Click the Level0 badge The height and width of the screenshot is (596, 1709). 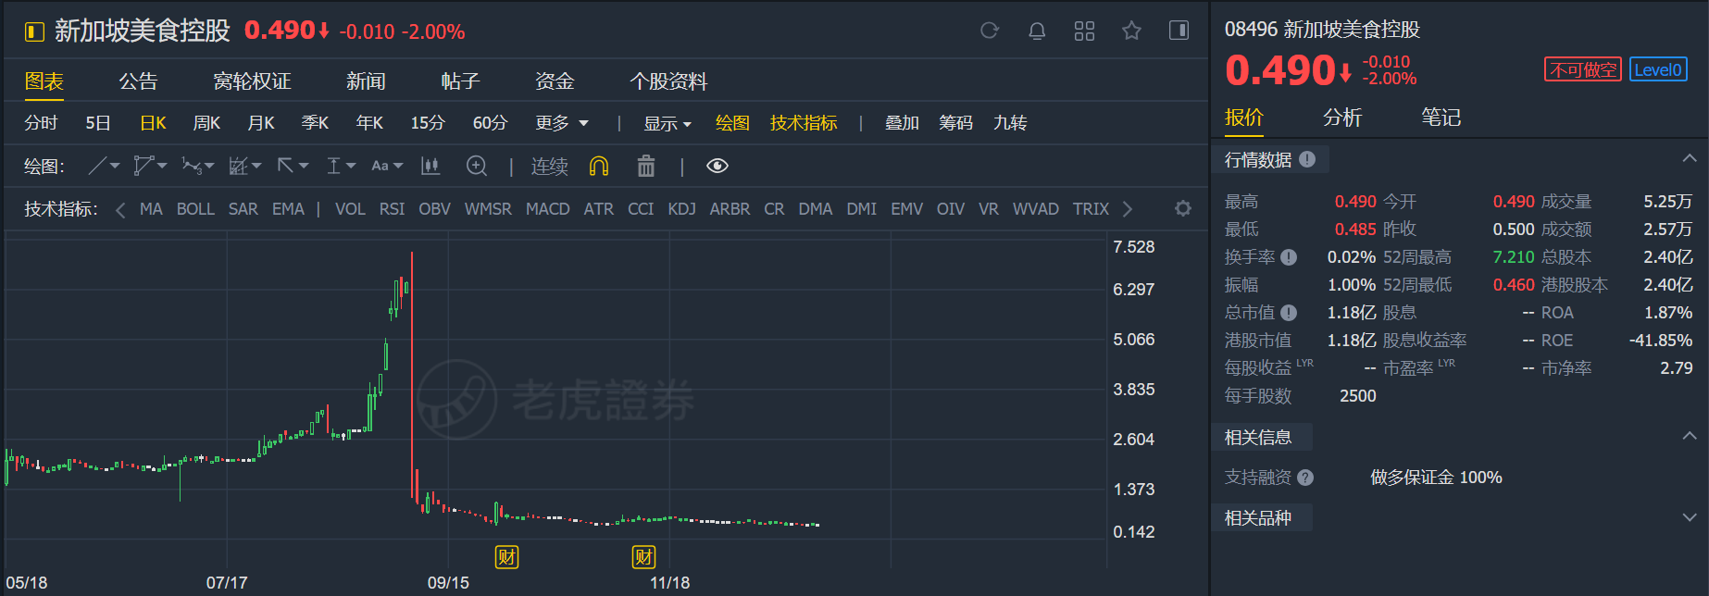click(x=1658, y=69)
